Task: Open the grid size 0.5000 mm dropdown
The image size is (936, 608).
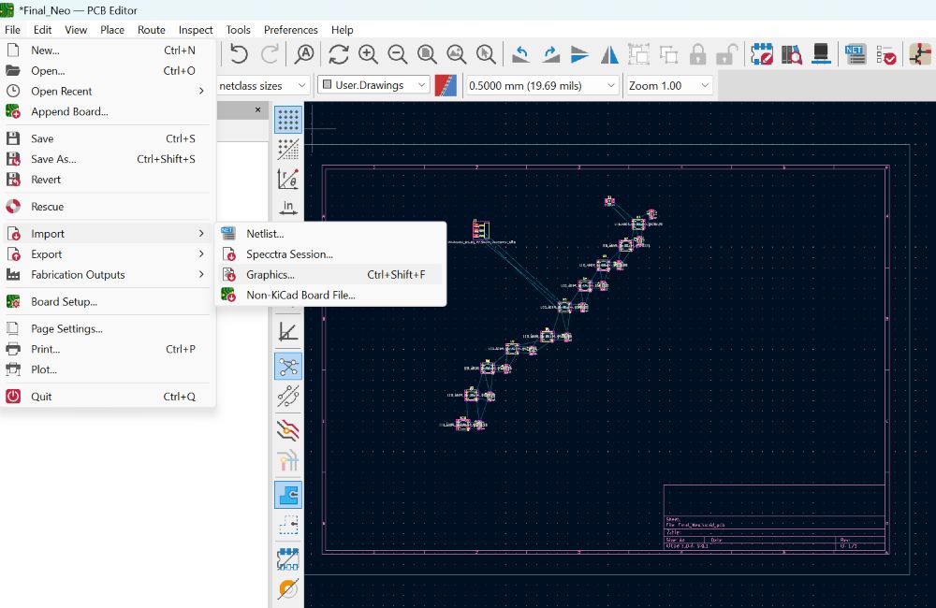Action: click(542, 85)
